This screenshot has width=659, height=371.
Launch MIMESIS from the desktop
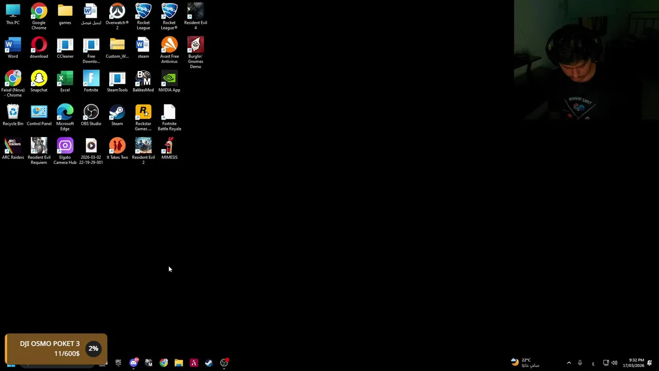click(x=169, y=148)
